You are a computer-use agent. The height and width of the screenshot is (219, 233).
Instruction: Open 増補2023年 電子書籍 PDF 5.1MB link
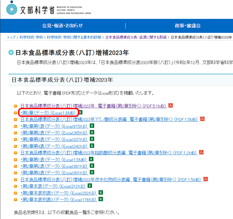[x=94, y=106]
